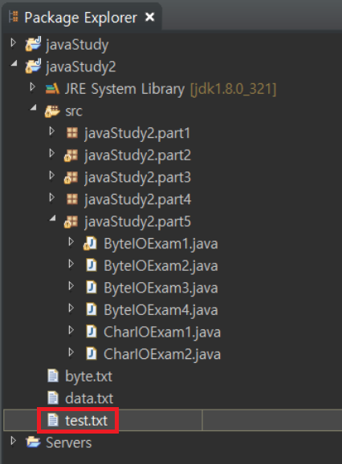The image size is (342, 464).
Task: Collapse the javaStudy2.part5 package
Action: [53, 218]
